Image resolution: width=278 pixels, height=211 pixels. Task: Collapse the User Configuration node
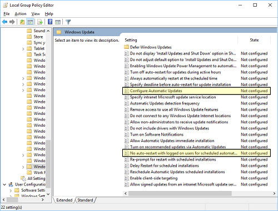pos(4,184)
